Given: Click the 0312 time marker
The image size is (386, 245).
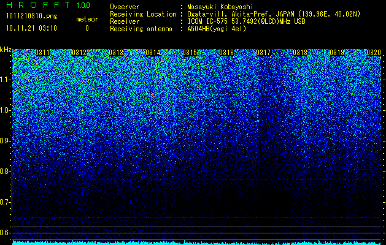Looking at the screenshot, I should coord(79,53).
